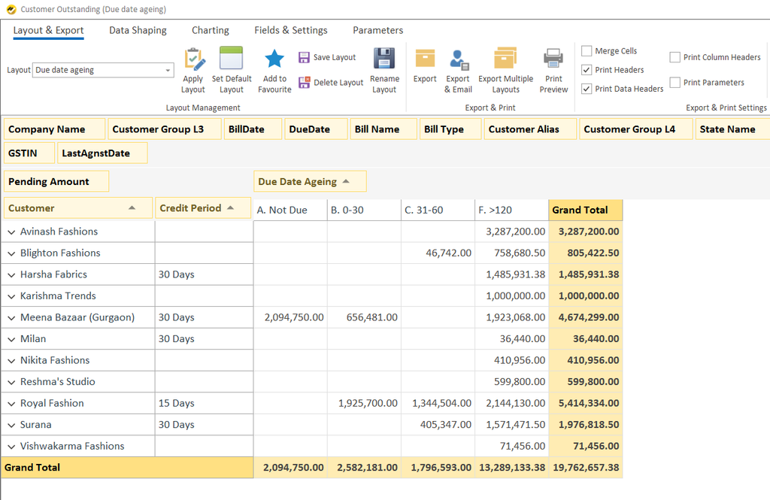Click the State Name field header

[x=732, y=129]
